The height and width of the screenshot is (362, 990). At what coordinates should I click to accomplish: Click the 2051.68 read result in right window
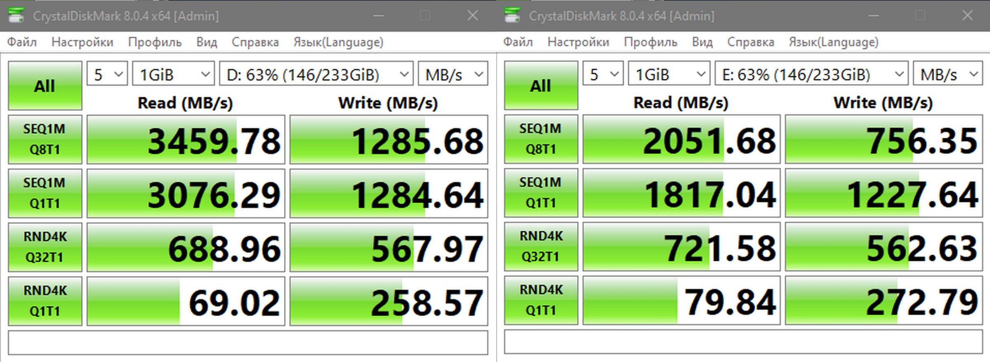[681, 139]
